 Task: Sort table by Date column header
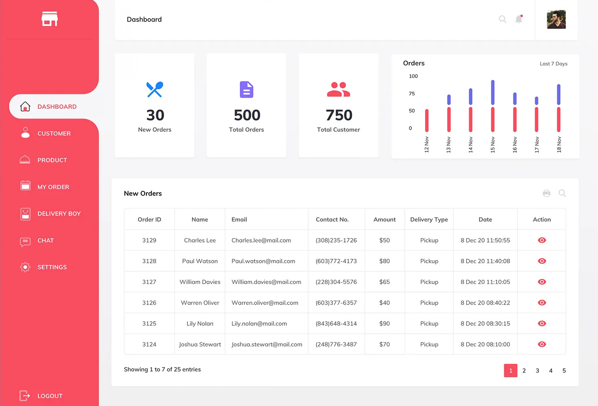485,219
